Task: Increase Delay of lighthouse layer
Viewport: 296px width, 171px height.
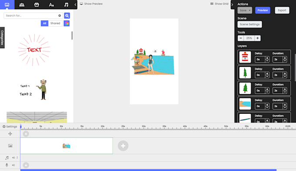Action: coord(267,58)
